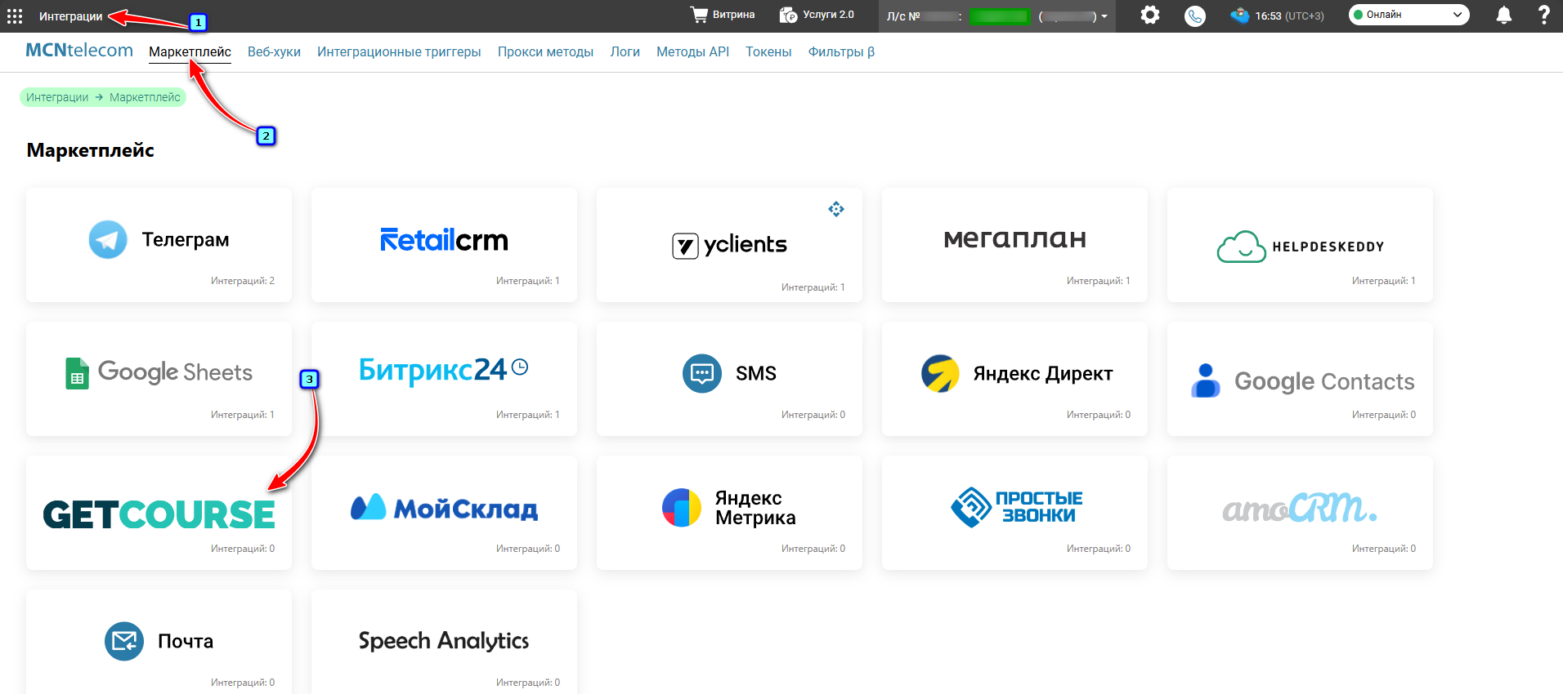Open the Онлайн status dropdown
Screen dimensions: 1563x694
point(1408,15)
